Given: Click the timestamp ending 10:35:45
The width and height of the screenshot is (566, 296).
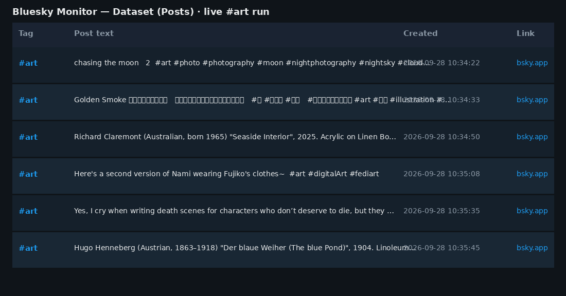Looking at the screenshot, I should pyautogui.click(x=441, y=248).
